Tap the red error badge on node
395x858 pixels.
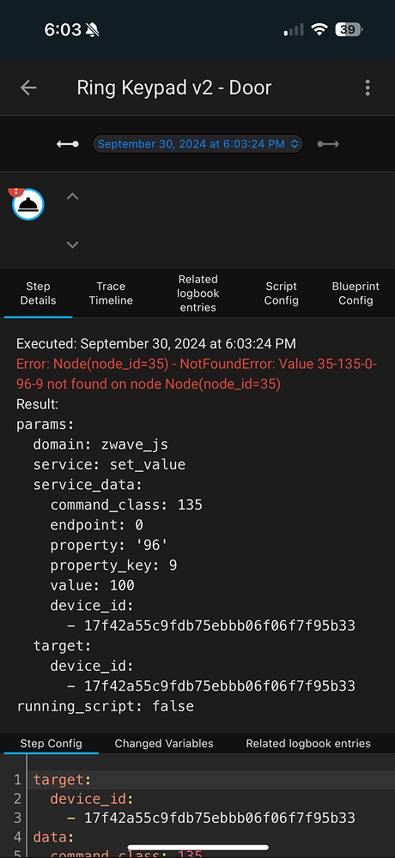pyautogui.click(x=15, y=191)
